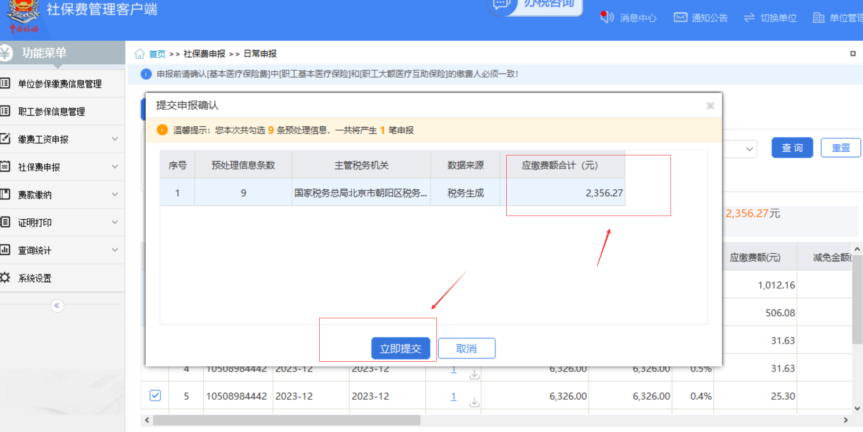Open the dropdown beside 查询 button

pyautogui.click(x=749, y=149)
